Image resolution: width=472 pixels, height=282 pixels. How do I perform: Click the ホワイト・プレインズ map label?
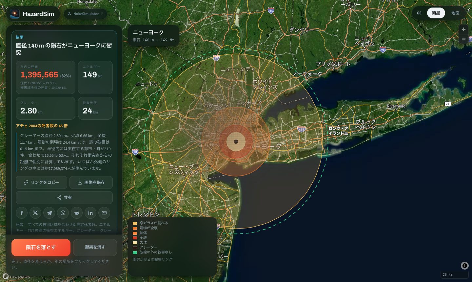coord(265,84)
